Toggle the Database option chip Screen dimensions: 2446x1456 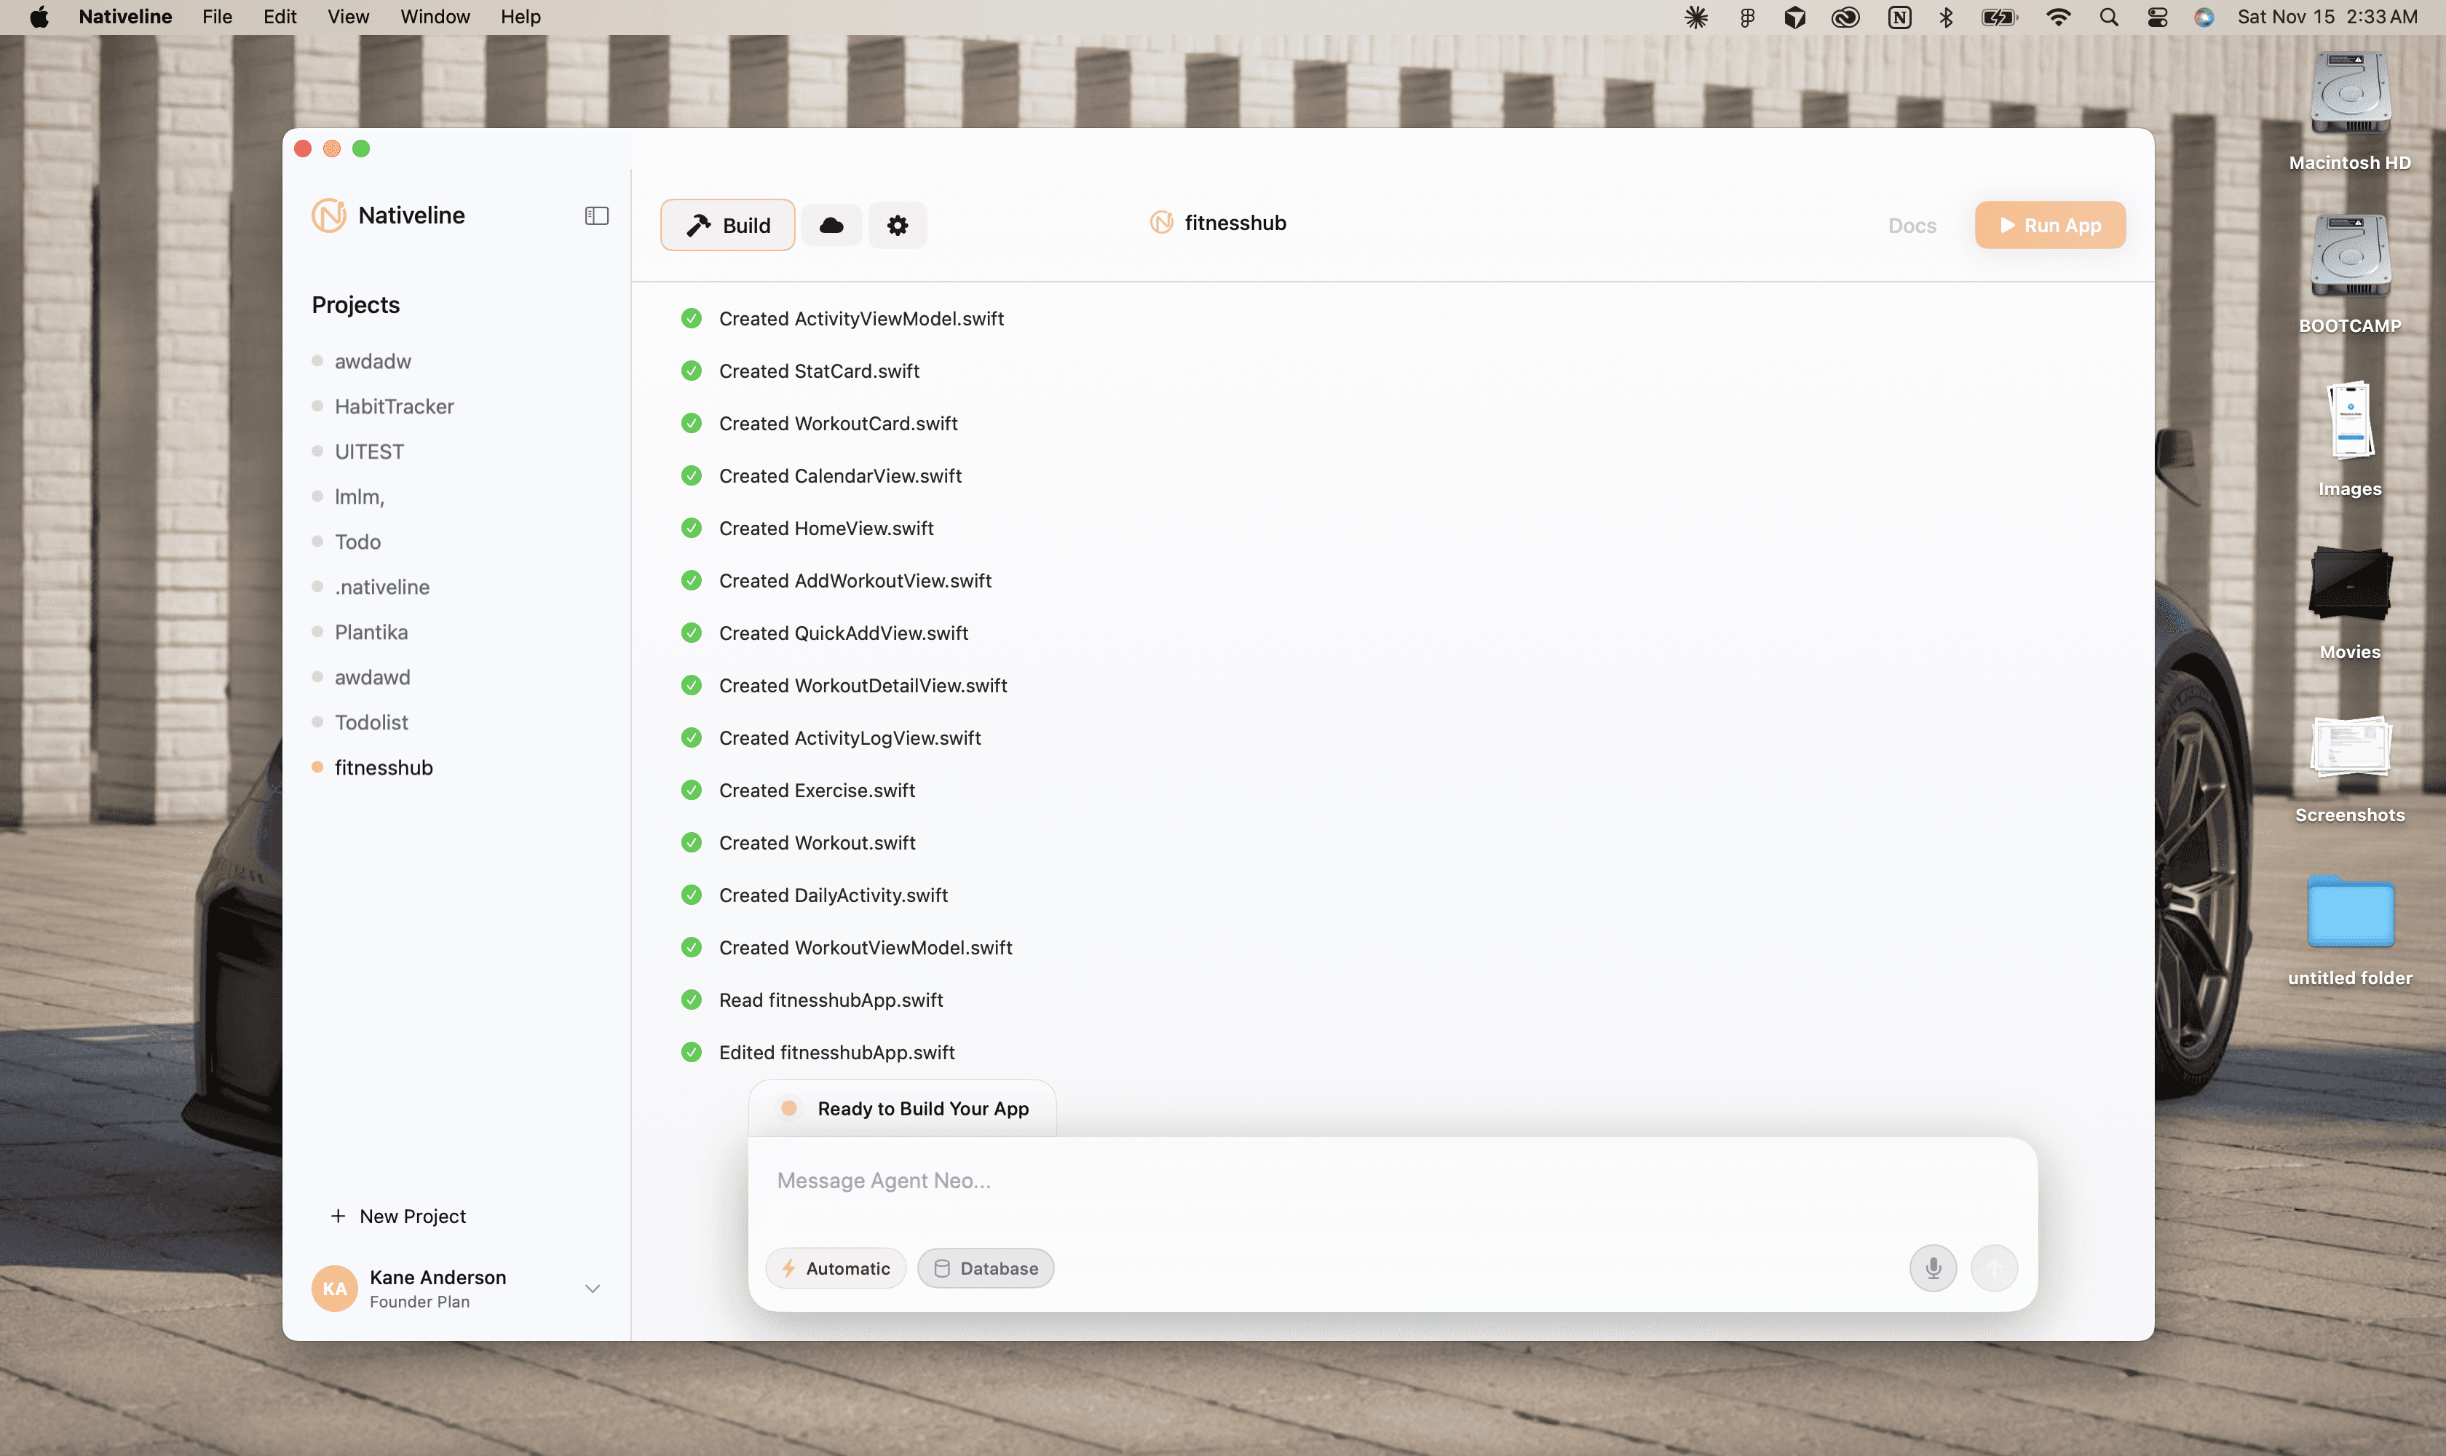pyautogui.click(x=985, y=1267)
